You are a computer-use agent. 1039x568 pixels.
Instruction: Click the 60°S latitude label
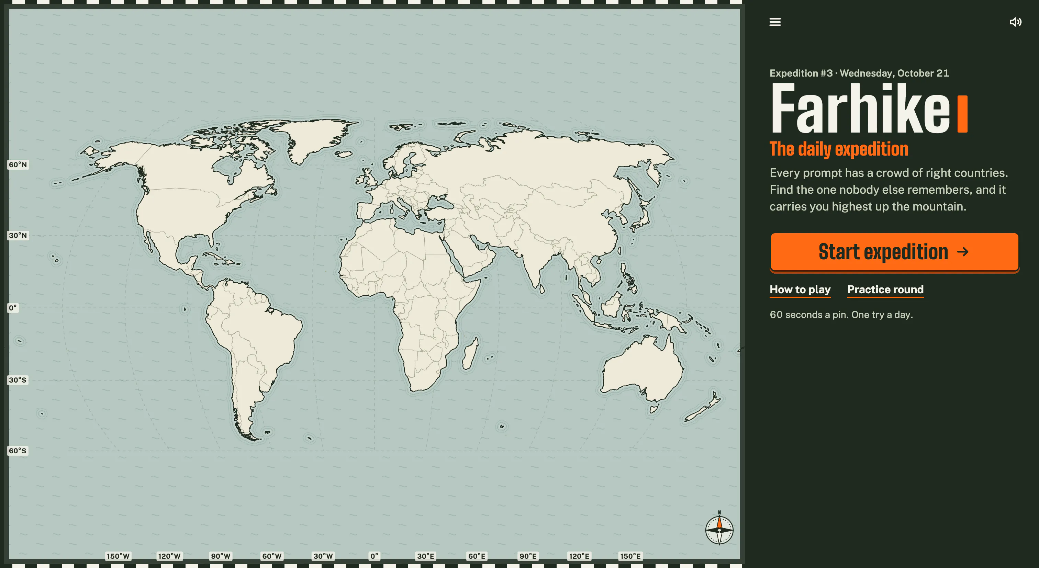18,451
